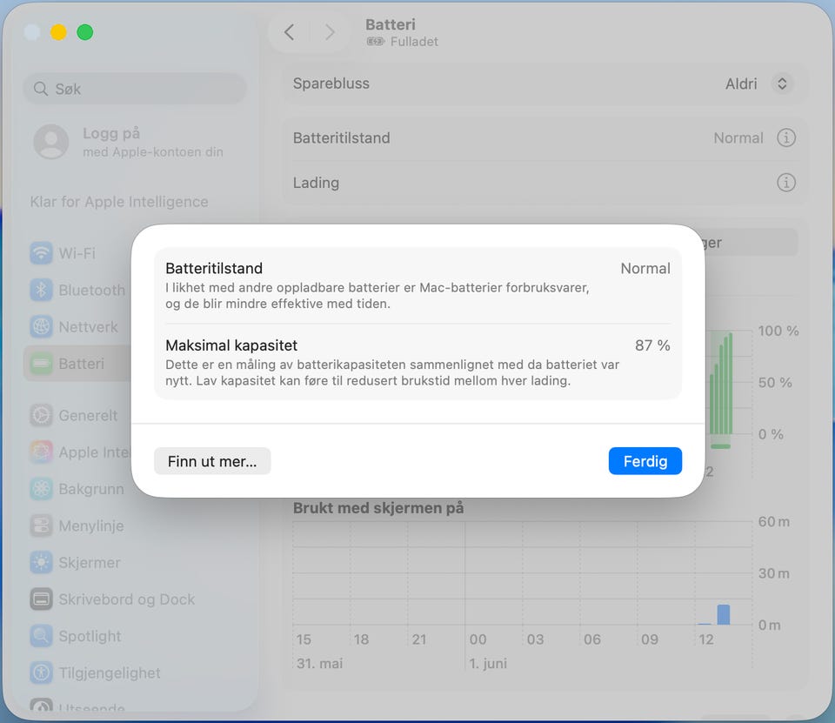The width and height of the screenshot is (835, 723).
Task: Click the 1. juni date label
Action: pyautogui.click(x=488, y=663)
